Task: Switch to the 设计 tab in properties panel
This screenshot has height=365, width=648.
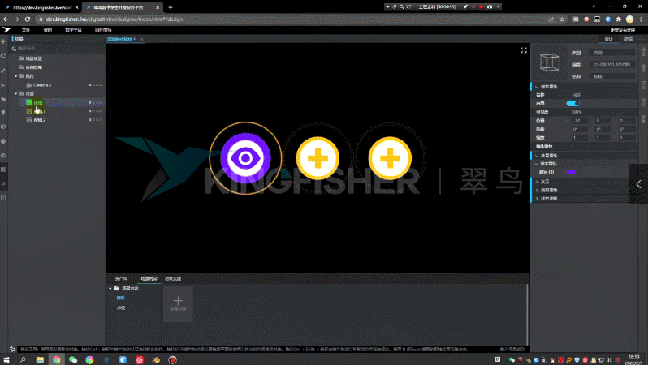Action: click(609, 39)
